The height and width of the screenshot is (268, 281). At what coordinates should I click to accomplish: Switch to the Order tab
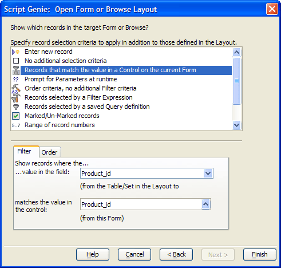[50, 152]
